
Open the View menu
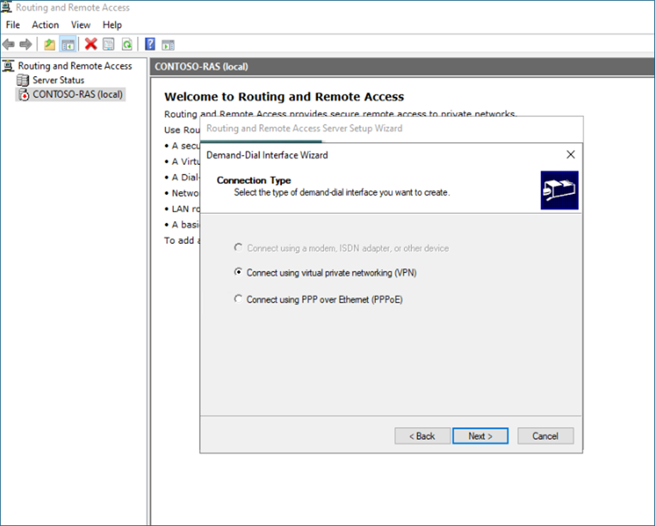(80, 25)
